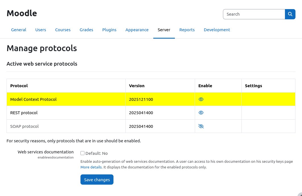Go to the Grades tab
Screen dimensions: 302x196
point(86,30)
